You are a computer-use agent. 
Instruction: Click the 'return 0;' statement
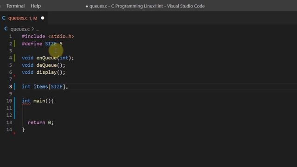[41, 122]
